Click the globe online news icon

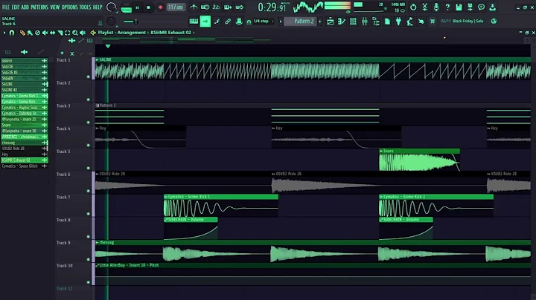[x=494, y=21]
